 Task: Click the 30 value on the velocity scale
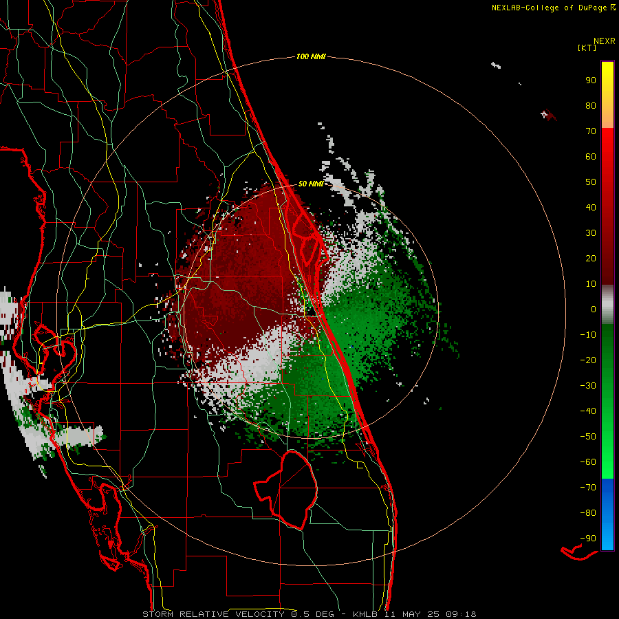[591, 233]
